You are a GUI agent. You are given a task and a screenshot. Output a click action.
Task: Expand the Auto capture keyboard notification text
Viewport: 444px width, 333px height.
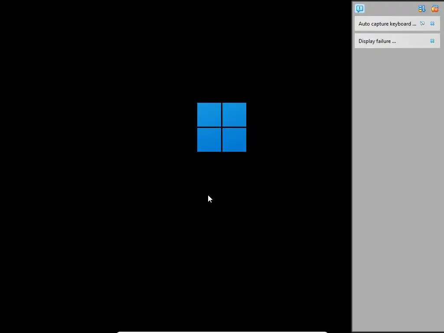pyautogui.click(x=387, y=24)
